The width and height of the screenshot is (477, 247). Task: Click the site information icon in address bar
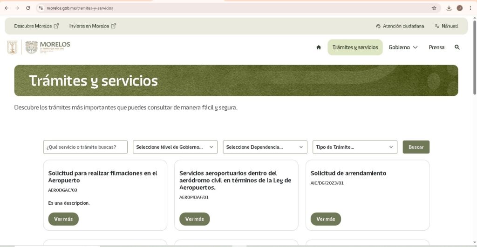[x=41, y=8]
